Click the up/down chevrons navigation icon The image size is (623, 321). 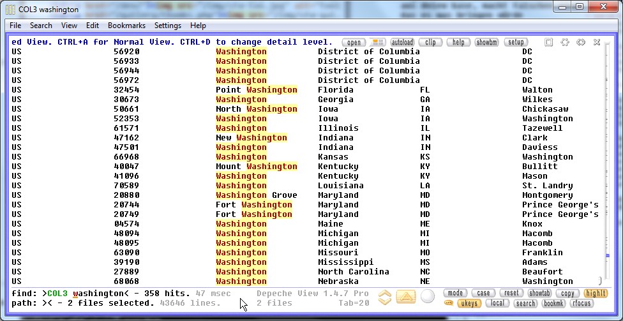[x=384, y=297]
